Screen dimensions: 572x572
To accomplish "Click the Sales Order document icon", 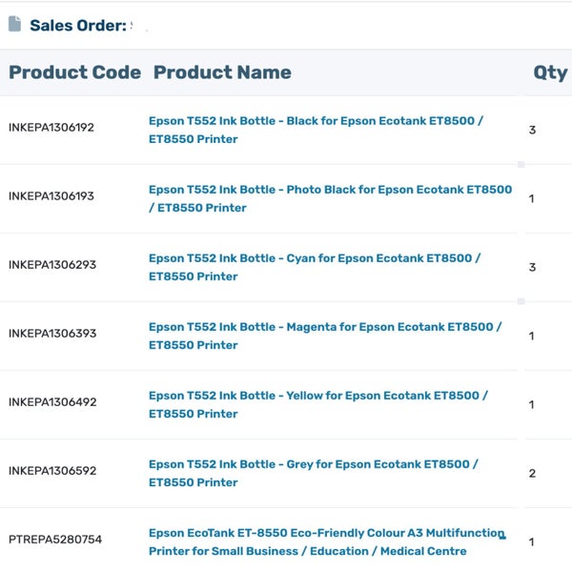I will [14, 24].
